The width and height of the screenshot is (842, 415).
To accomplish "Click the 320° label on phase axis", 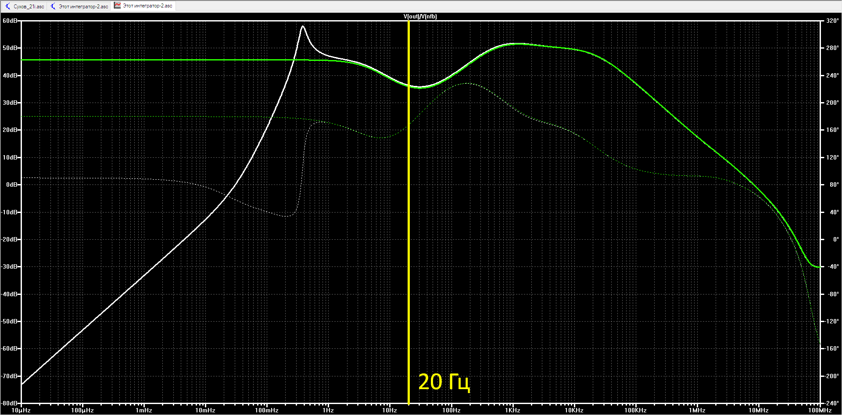I will (832, 21).
